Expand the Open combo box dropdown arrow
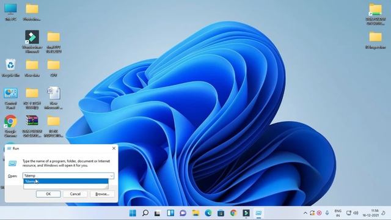 [x=111, y=175]
